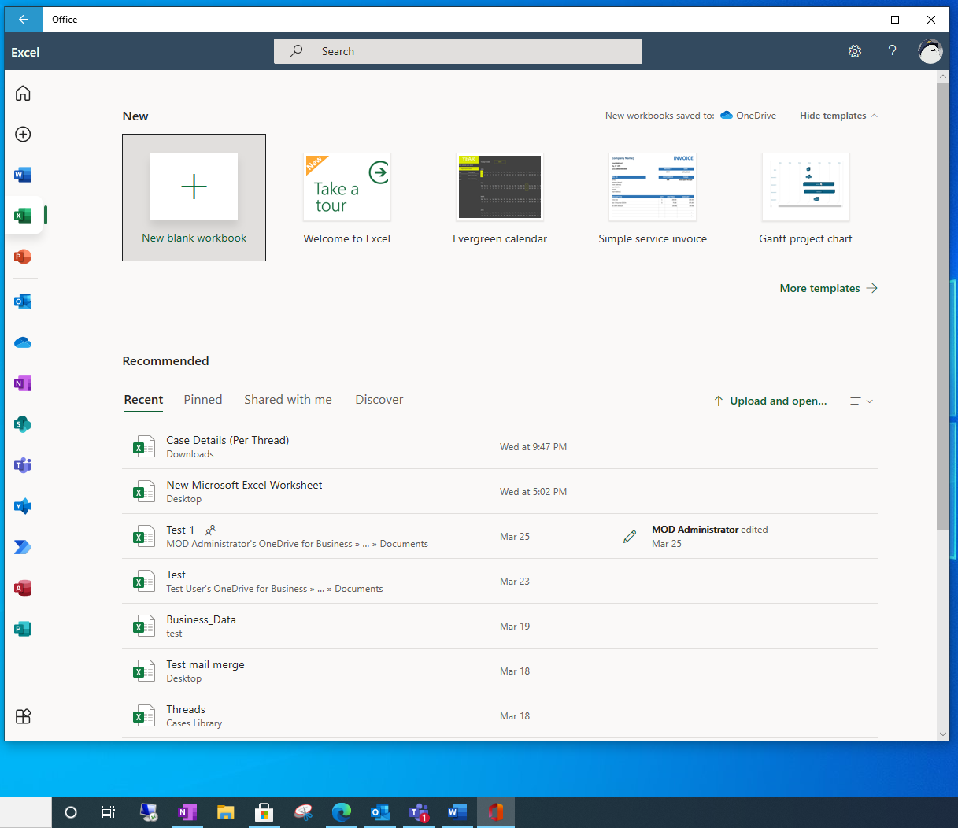Open PowerPoint from the app sidebar
Screen dimensions: 958x828
pos(23,256)
